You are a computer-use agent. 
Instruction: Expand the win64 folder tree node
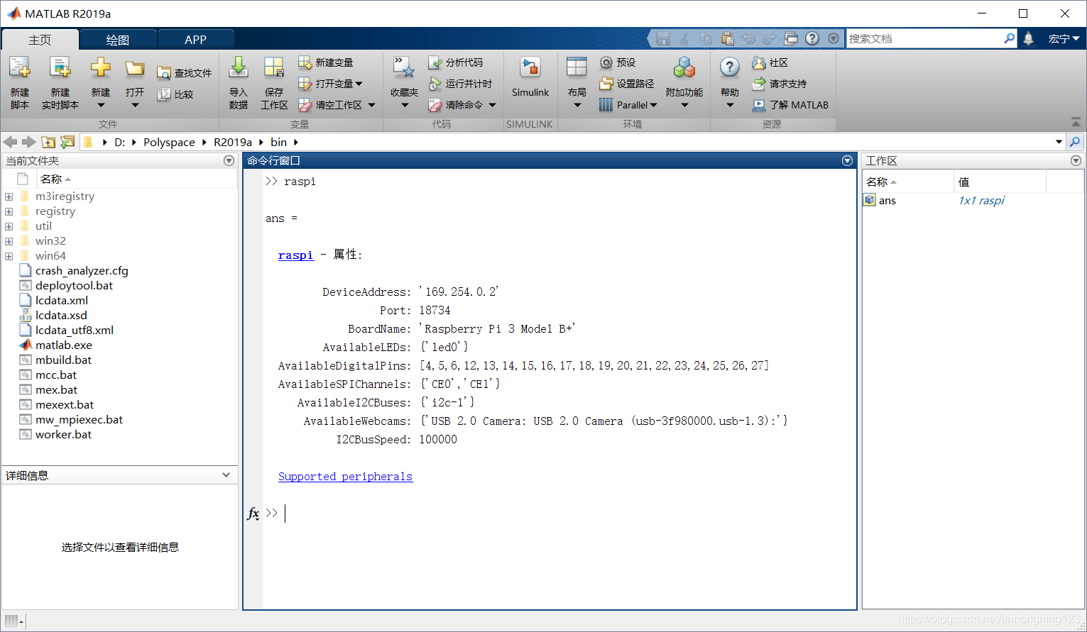point(9,256)
